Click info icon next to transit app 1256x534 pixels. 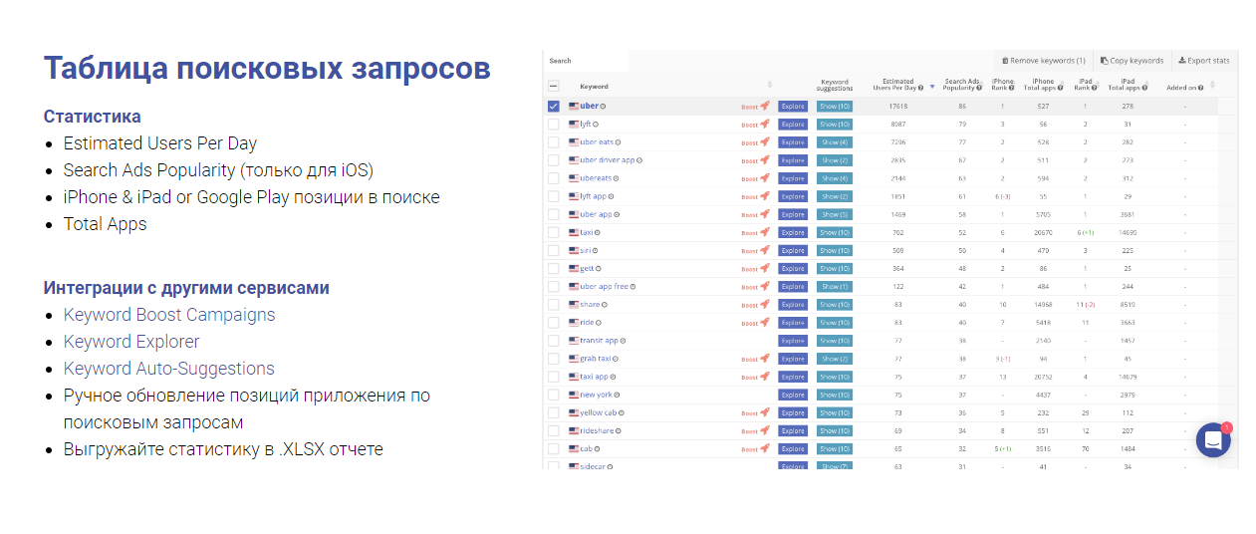pyautogui.click(x=624, y=341)
